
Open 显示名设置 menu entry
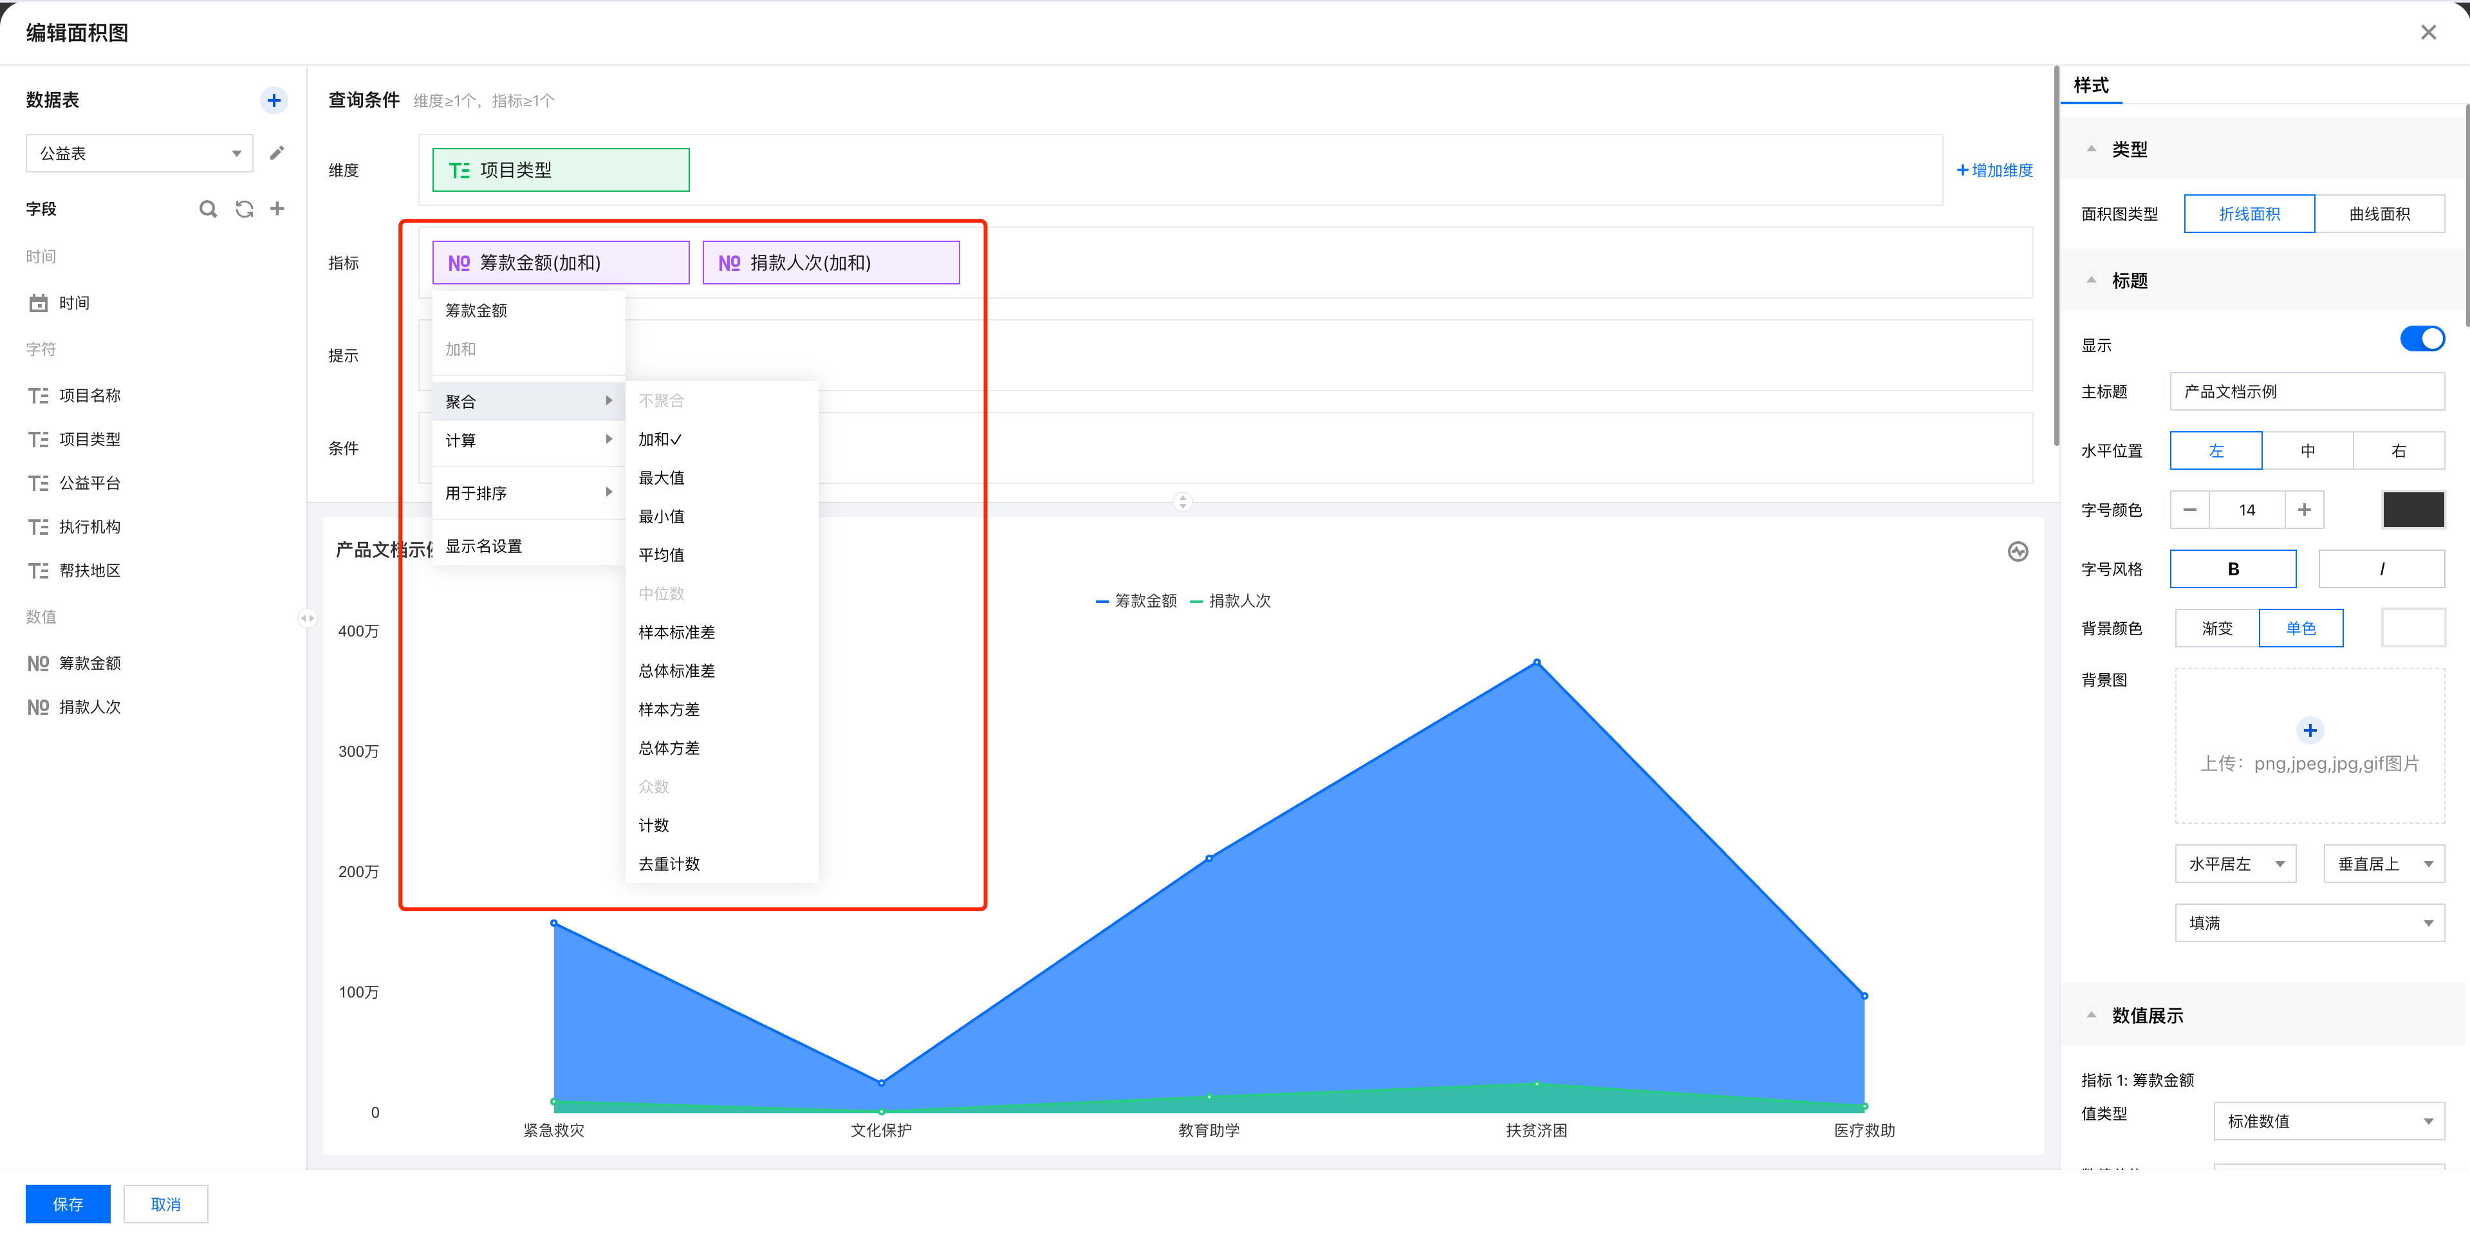tap(483, 546)
